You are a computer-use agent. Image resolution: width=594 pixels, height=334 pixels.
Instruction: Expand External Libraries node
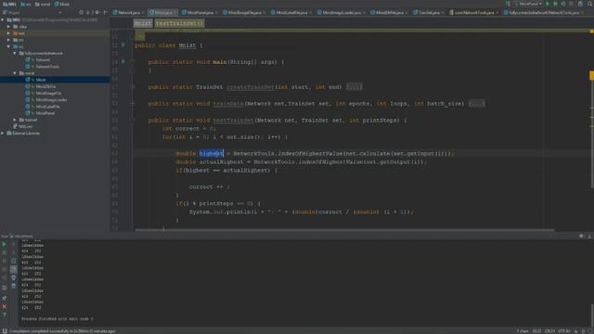3,134
